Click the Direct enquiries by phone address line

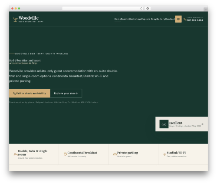pos(54,102)
